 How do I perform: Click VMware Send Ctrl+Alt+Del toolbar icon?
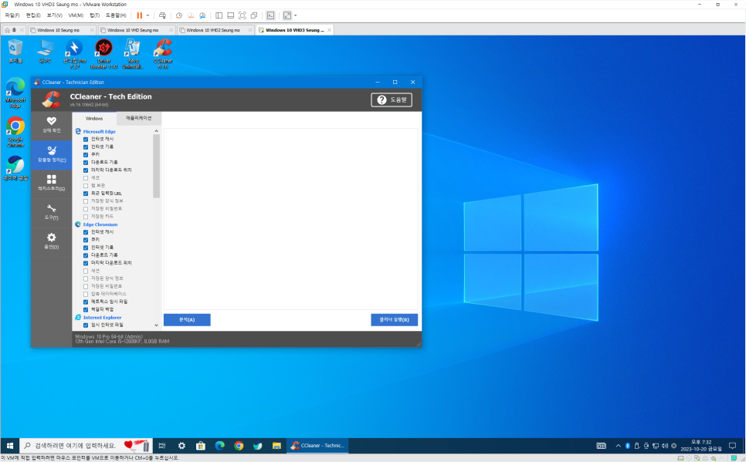[162, 15]
